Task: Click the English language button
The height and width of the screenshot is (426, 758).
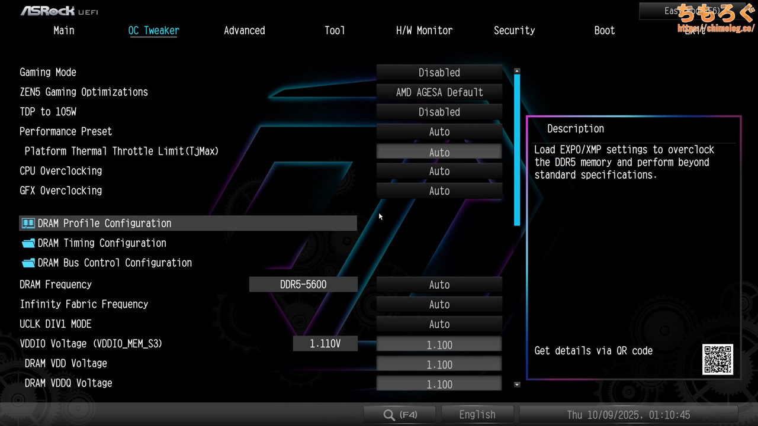Action: (x=477, y=415)
